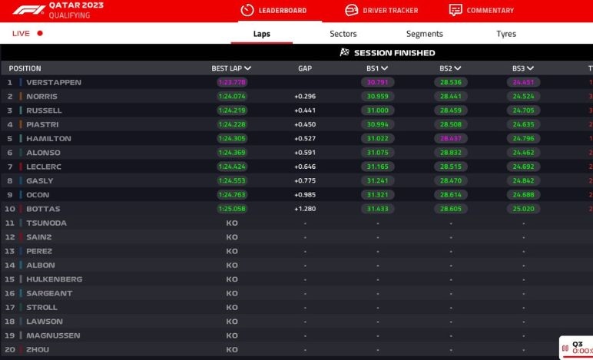The width and height of the screenshot is (593, 360).
Task: Sort by Best Lap column arrow
Action: tap(247, 68)
